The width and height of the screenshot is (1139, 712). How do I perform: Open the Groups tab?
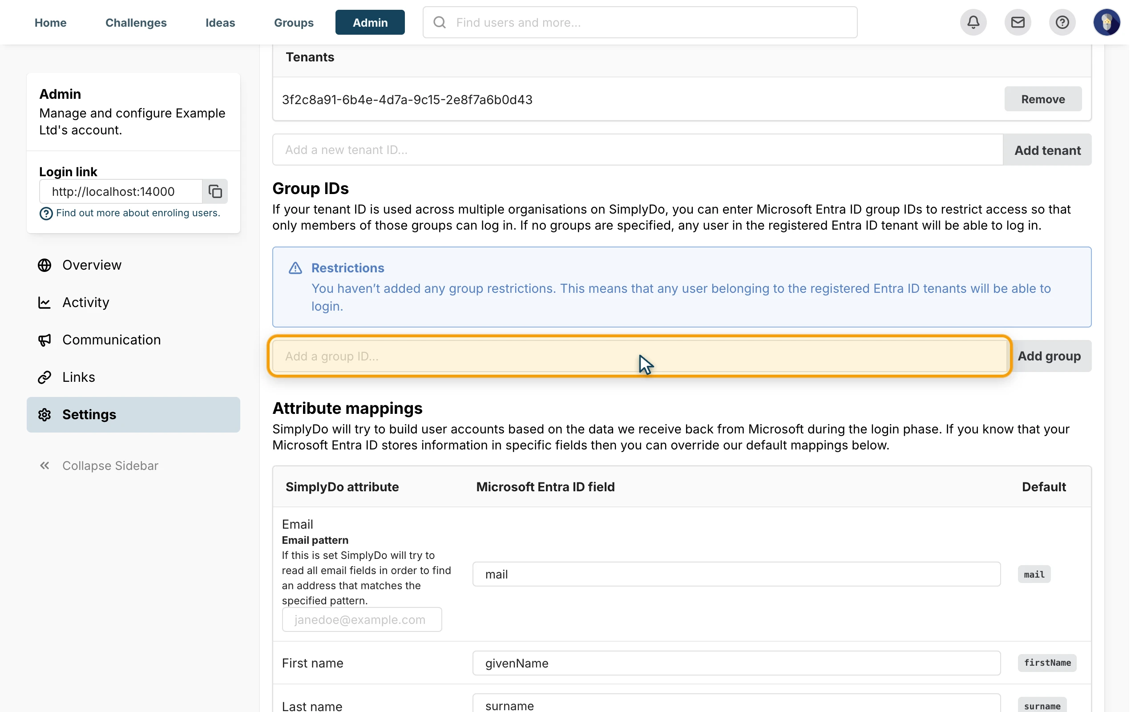pos(294,22)
